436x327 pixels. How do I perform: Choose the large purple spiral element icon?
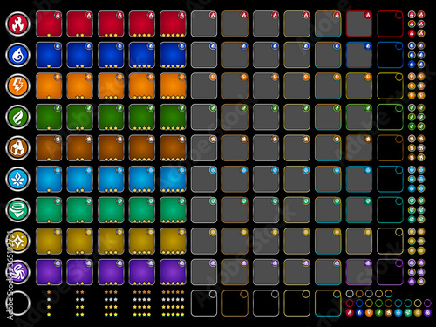click(17, 272)
